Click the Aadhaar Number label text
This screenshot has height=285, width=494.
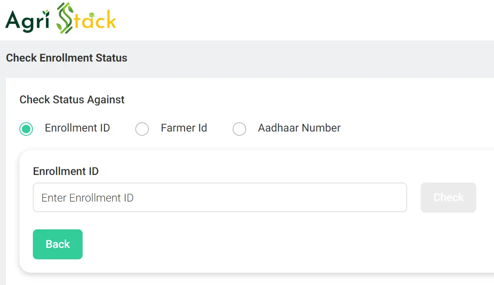click(x=299, y=128)
